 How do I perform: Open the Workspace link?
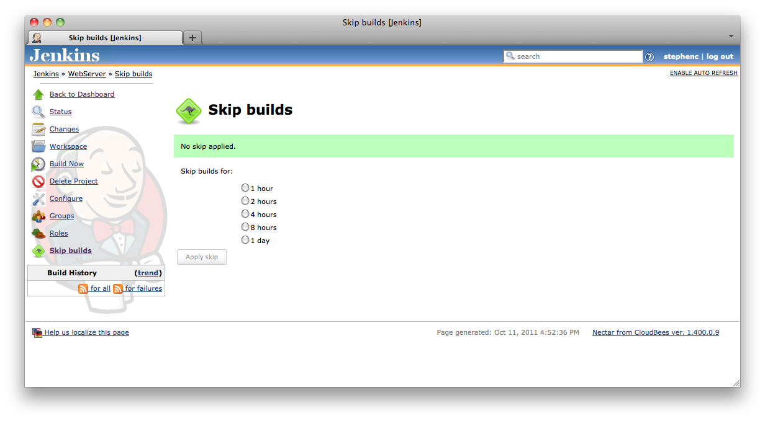pos(68,146)
